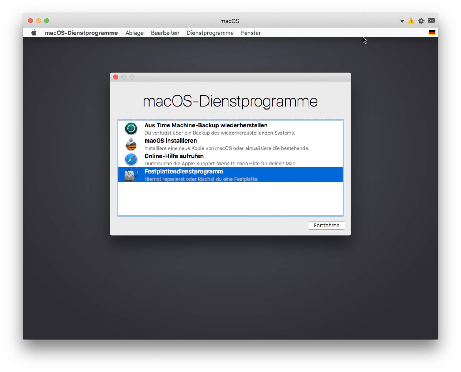Open the macOS-Dienstprogramme application menu
The image size is (461, 372).
pyautogui.click(x=81, y=33)
